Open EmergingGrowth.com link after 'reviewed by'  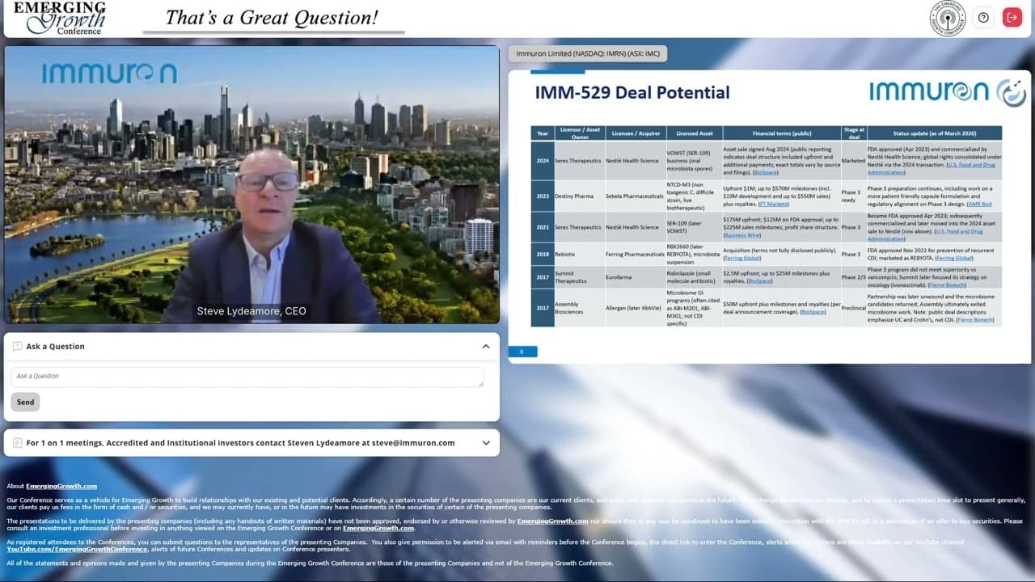click(553, 521)
